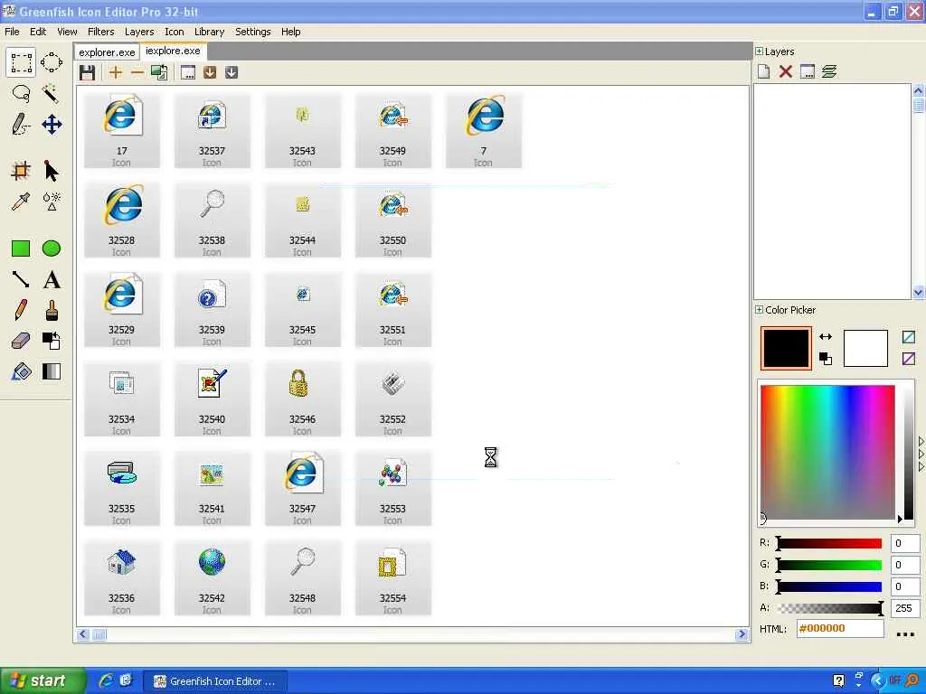
Task: Click Layer Properties icon in Layers panel
Action: [808, 71]
